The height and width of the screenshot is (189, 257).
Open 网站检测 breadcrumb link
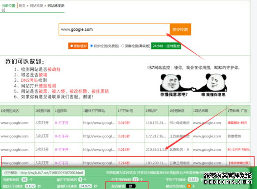point(36,6)
